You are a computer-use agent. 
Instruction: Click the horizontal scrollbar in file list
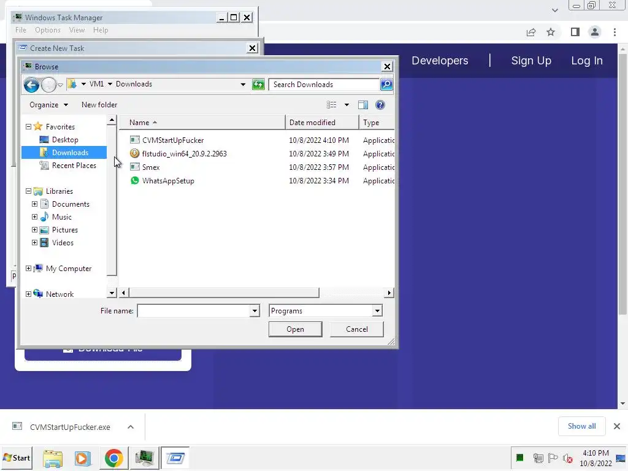point(223,293)
